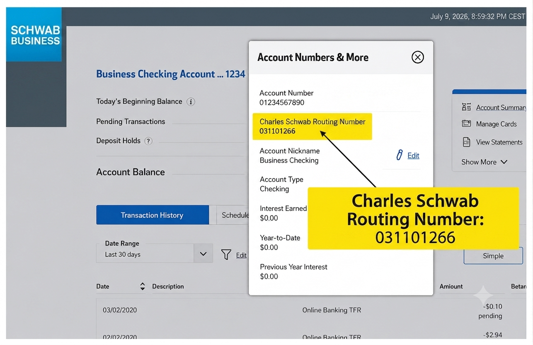Click the info icon beside Today's Beginning Balance
The image size is (533, 345).
click(191, 102)
